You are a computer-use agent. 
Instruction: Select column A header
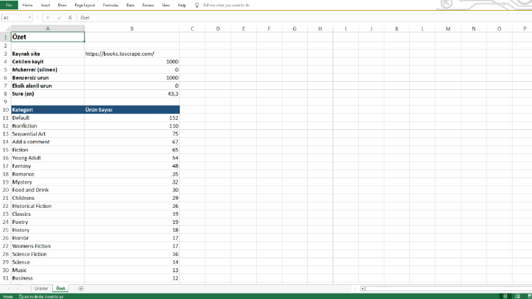(x=48, y=29)
